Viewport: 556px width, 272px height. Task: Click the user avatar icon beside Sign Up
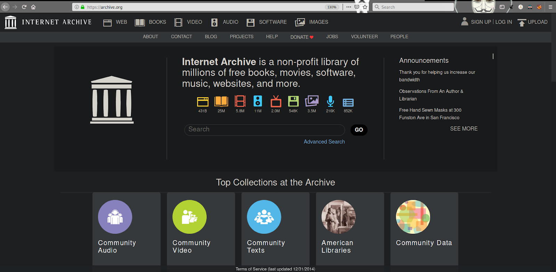(465, 22)
